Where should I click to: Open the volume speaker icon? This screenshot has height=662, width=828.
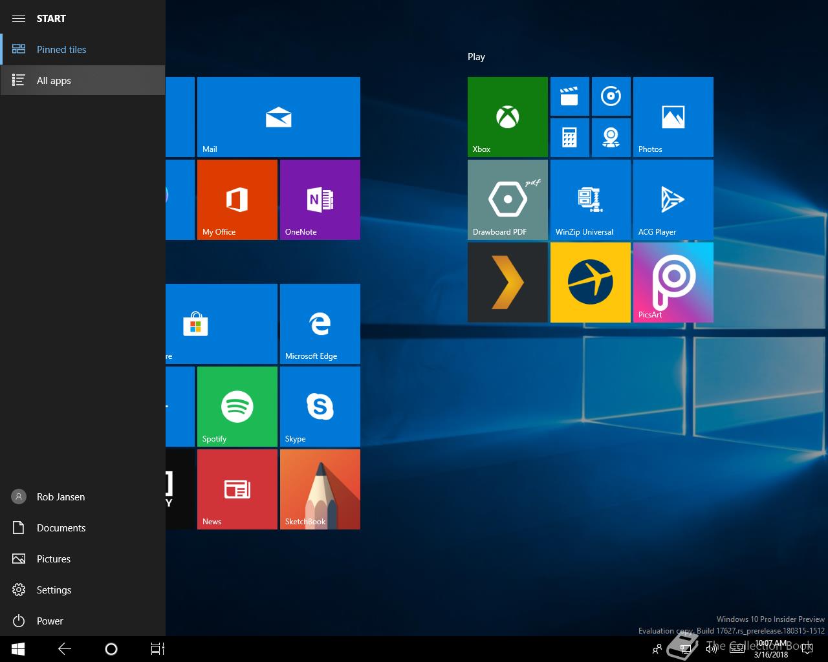click(x=711, y=649)
